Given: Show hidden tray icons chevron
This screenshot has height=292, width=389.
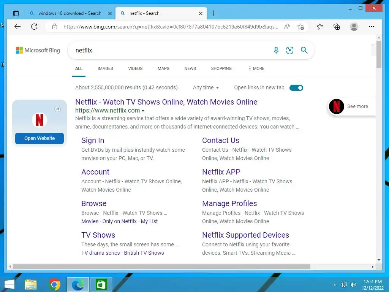Looking at the screenshot, I should 335,285.
